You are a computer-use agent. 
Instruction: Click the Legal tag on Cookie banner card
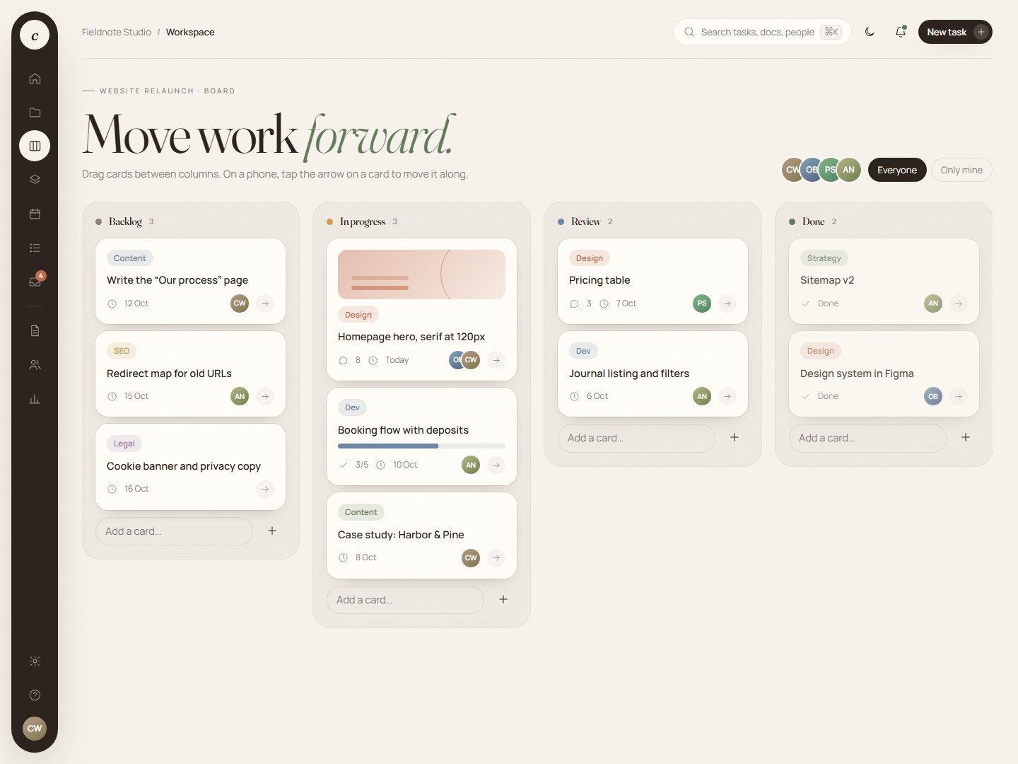coord(124,444)
